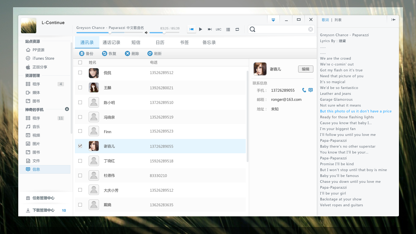Check the box for 戴娆
Viewport: 416px width, 234px height.
pos(80,205)
